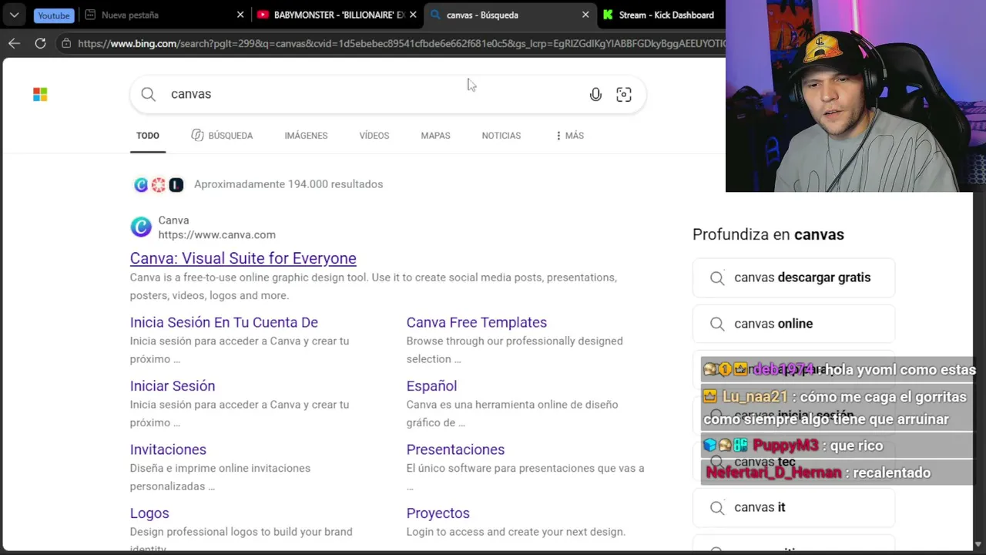Click the Microsoft logo
Viewport: 986px width, 555px height.
tap(40, 94)
